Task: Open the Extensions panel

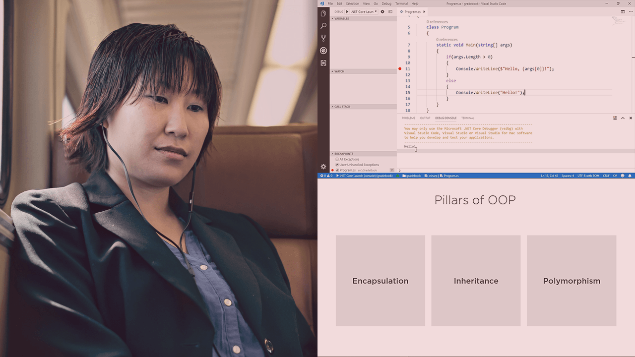Action: click(x=323, y=62)
